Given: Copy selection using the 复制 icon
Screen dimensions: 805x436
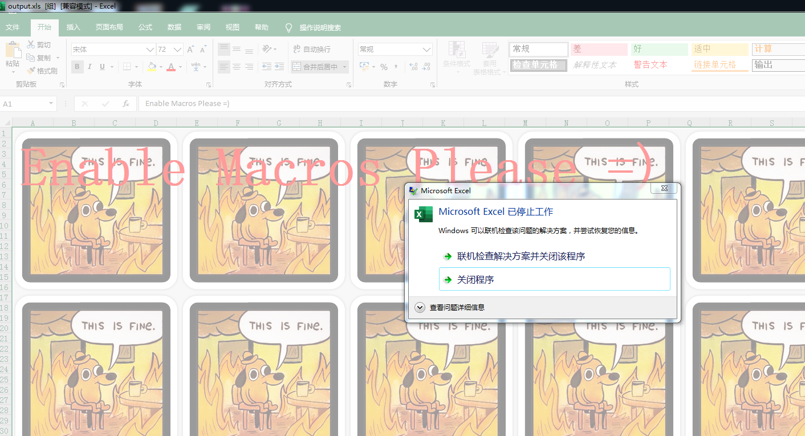Looking at the screenshot, I should 31,58.
